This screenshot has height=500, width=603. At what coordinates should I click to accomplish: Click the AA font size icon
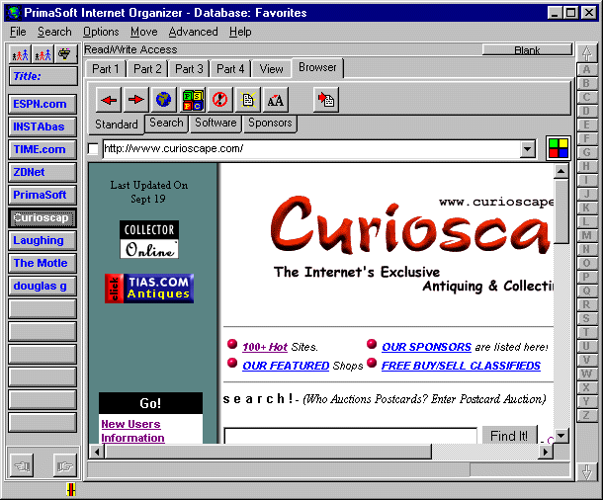tap(276, 99)
